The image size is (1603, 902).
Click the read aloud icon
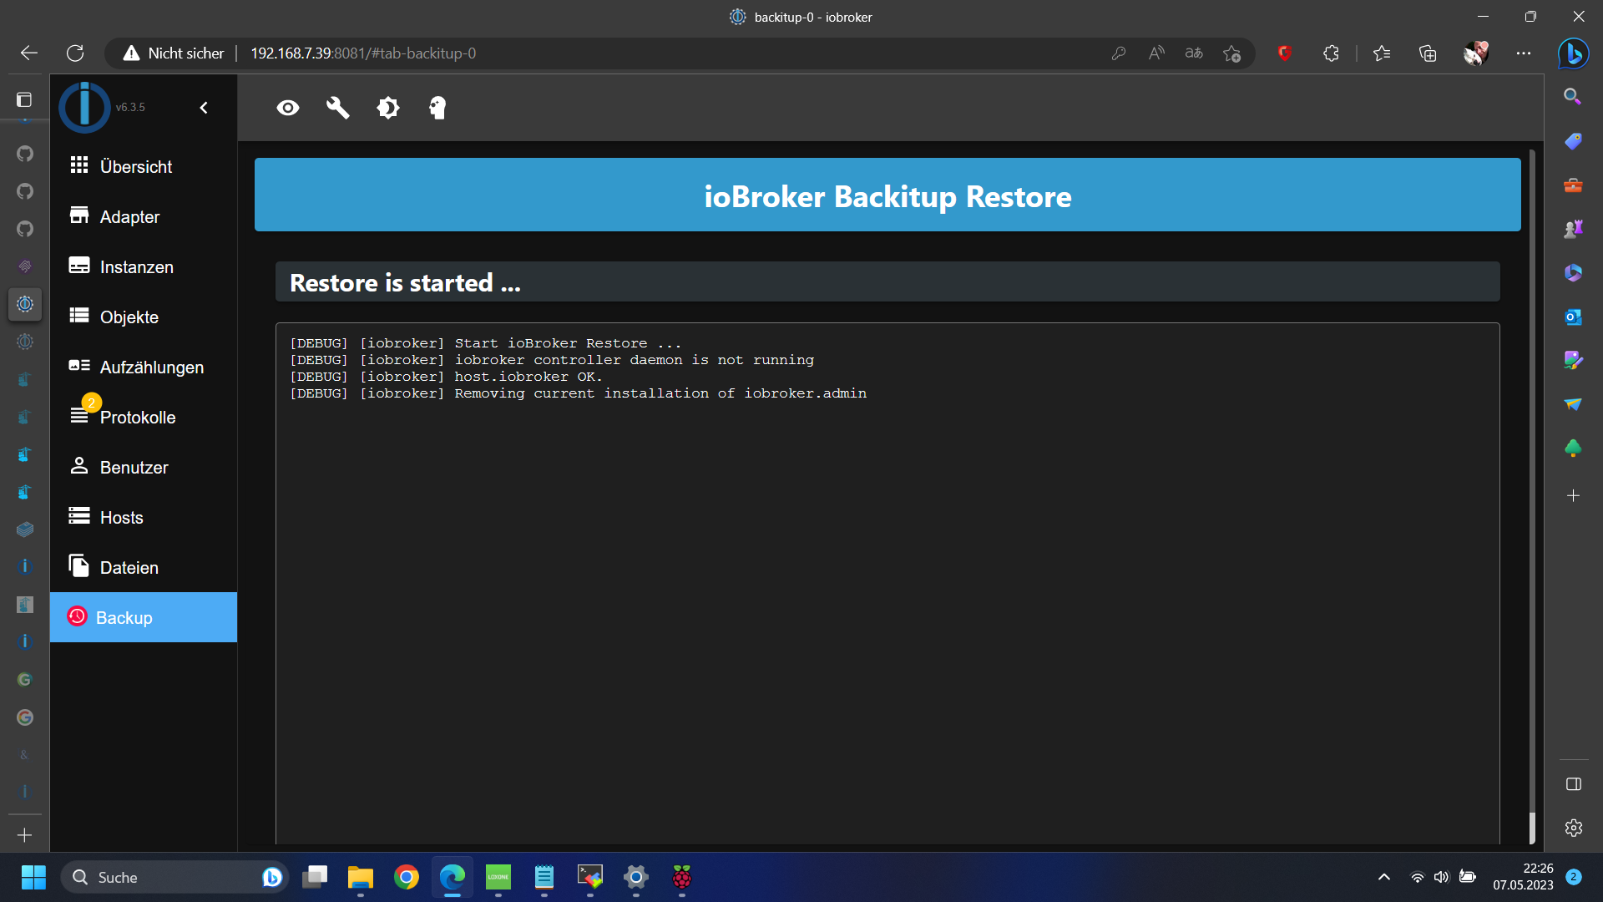click(x=1156, y=53)
